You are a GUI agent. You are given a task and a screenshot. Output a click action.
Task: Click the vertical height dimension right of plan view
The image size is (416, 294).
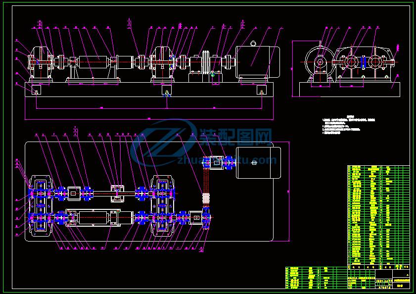pyautogui.click(x=289, y=192)
